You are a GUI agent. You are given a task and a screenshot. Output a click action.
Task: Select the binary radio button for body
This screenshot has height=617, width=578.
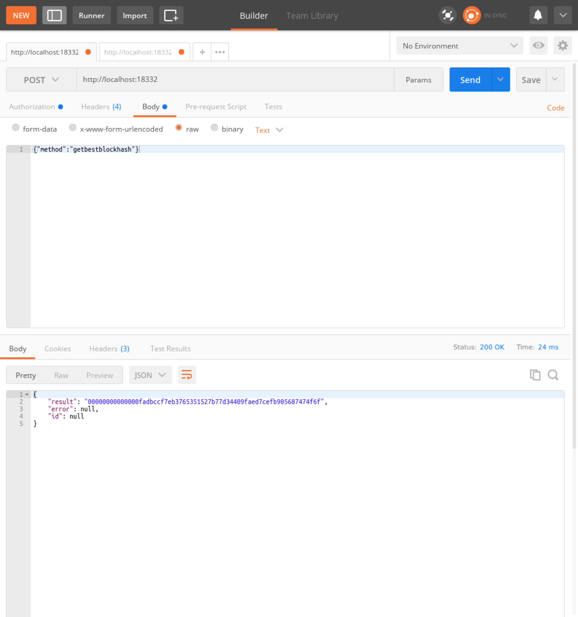(216, 129)
